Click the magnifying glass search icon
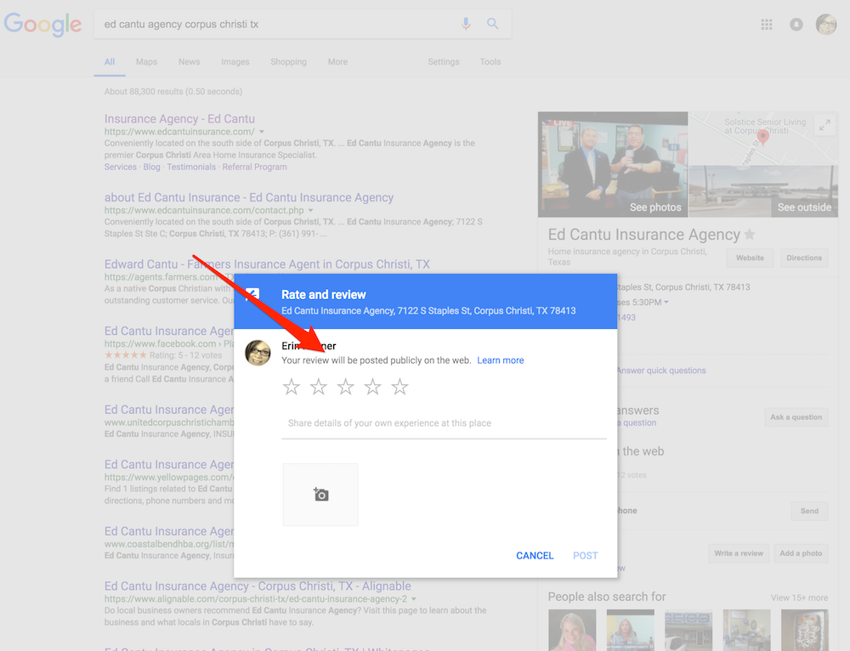 (x=492, y=24)
